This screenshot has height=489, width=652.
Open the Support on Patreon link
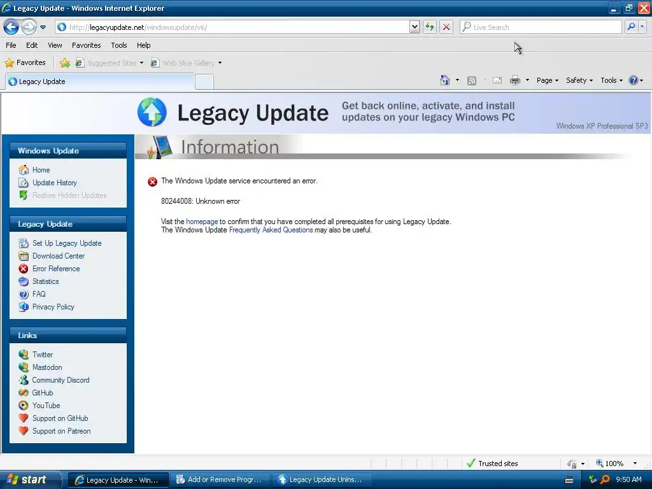click(62, 431)
